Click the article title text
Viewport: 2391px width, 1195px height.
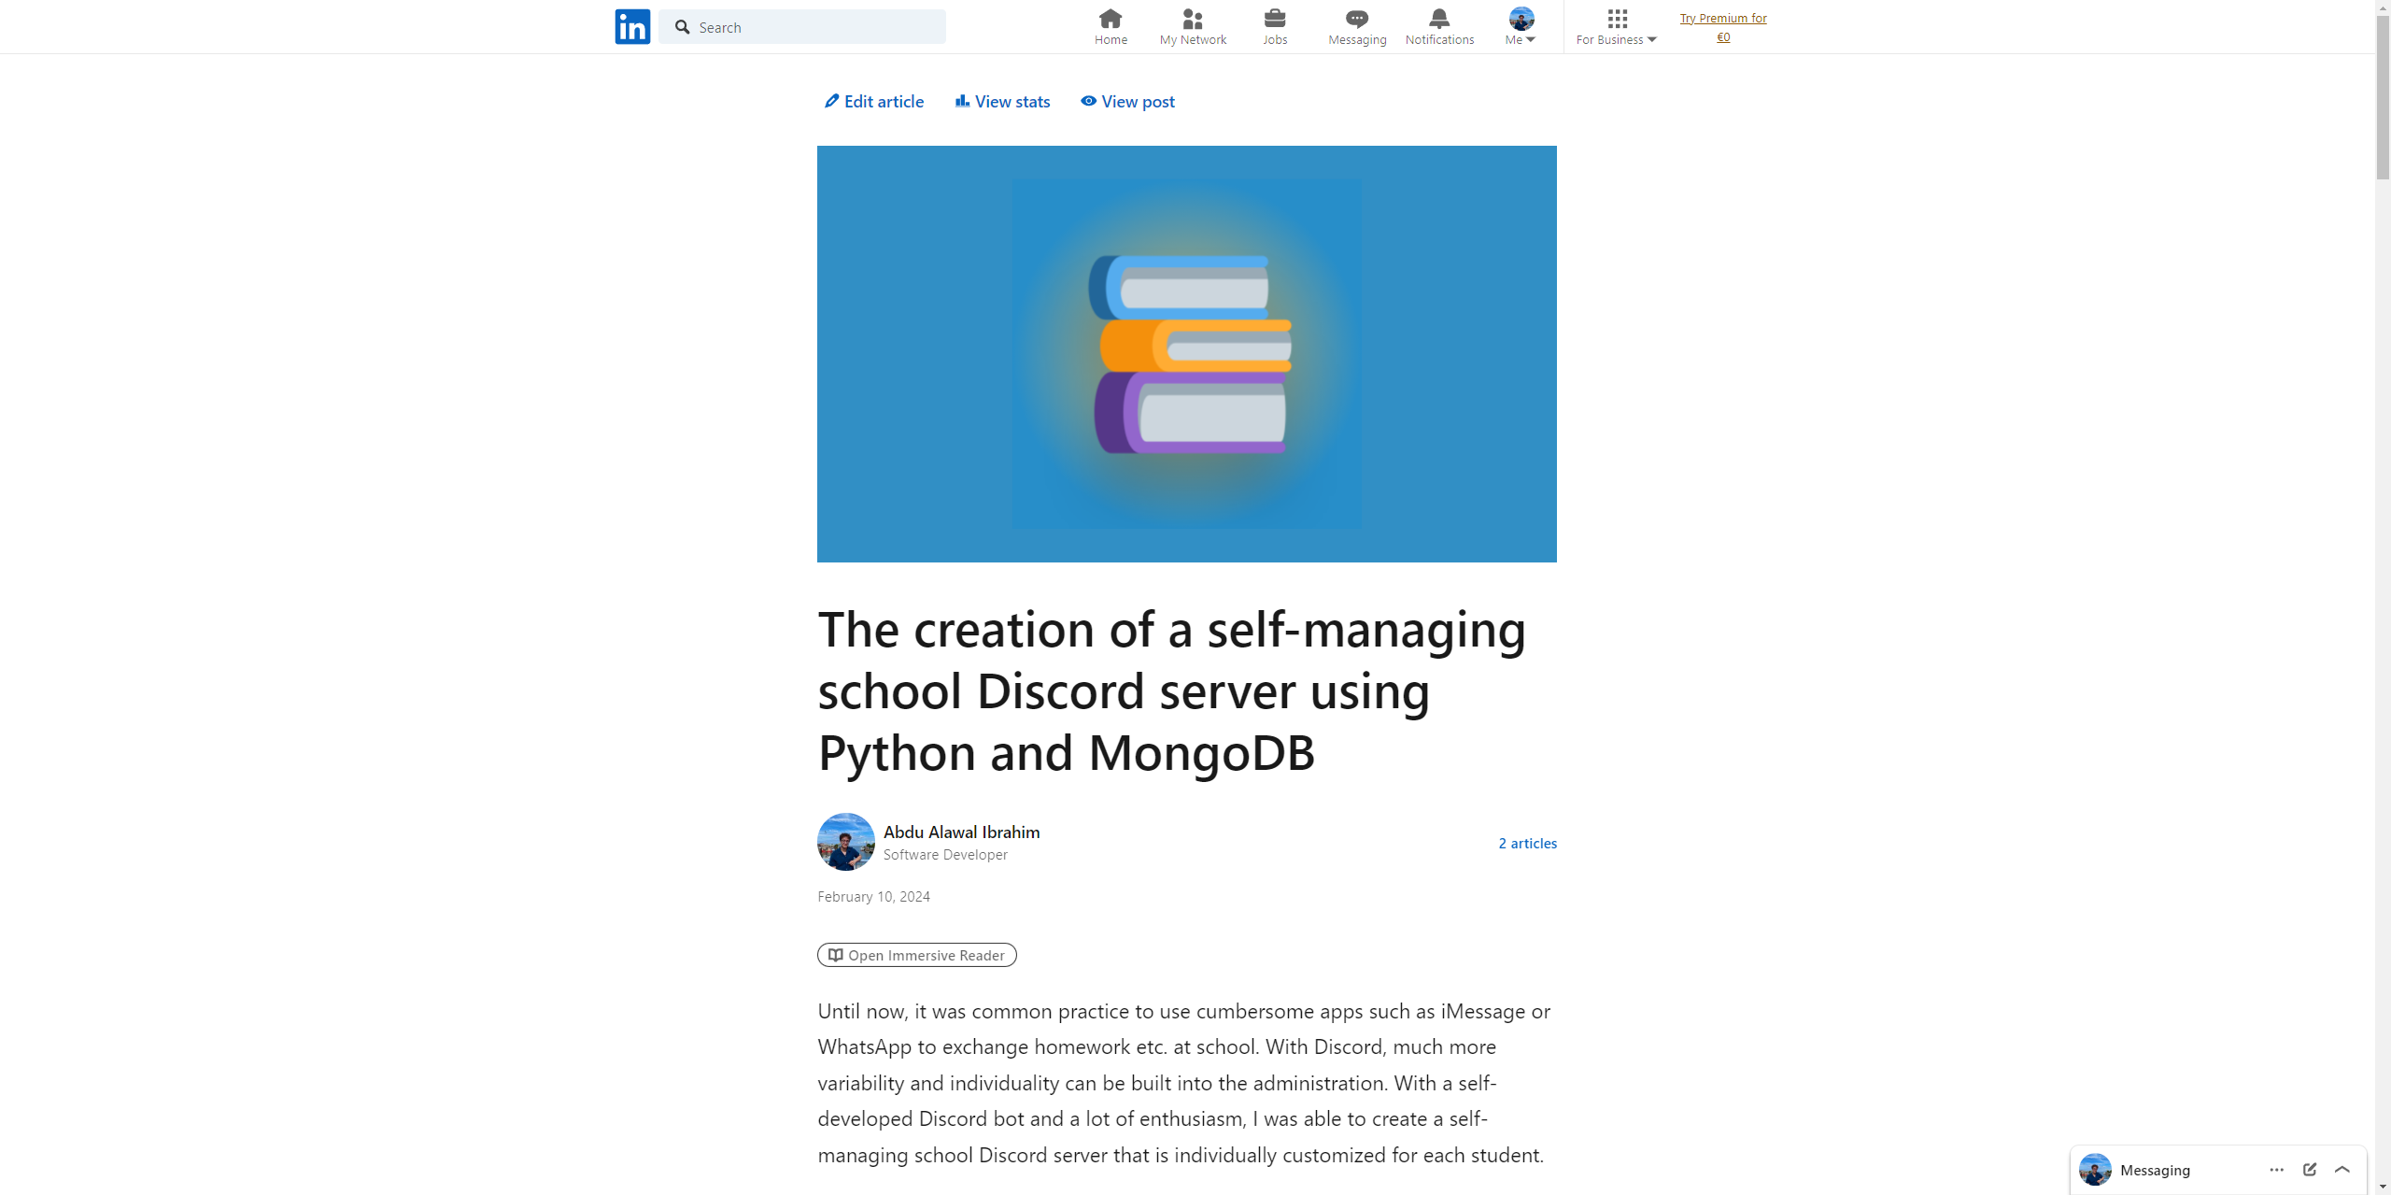[1172, 690]
